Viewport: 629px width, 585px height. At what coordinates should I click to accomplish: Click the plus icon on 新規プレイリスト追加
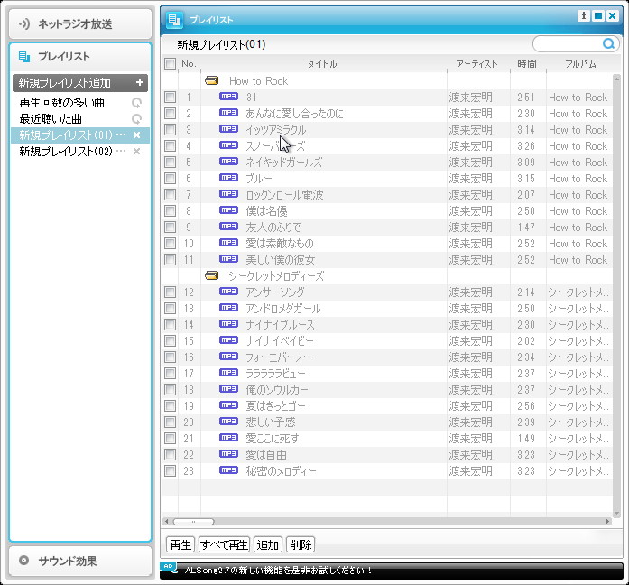tap(140, 83)
